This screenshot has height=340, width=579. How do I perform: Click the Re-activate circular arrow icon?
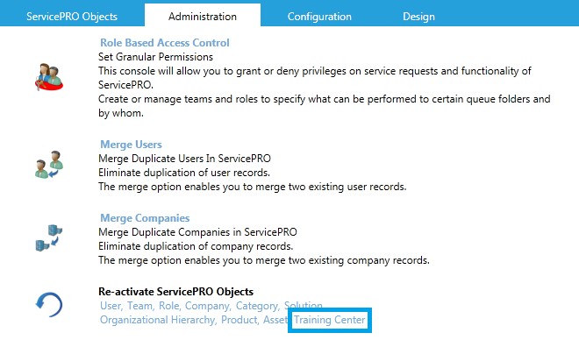pyautogui.click(x=49, y=305)
